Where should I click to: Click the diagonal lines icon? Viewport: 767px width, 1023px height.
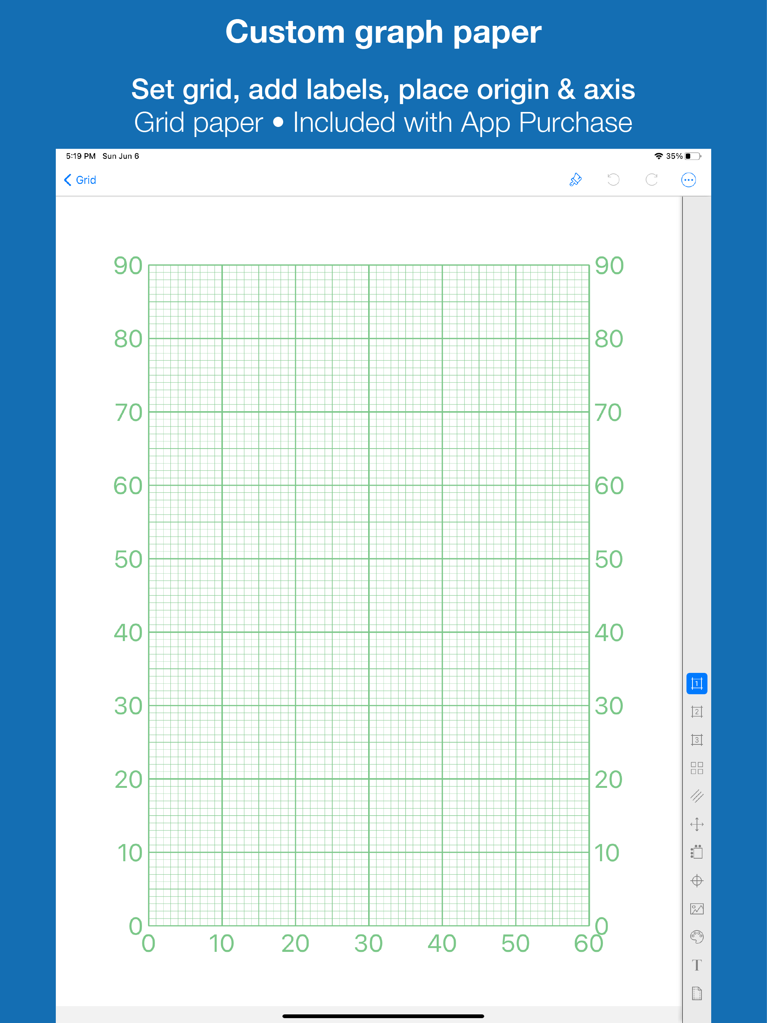coord(696,796)
